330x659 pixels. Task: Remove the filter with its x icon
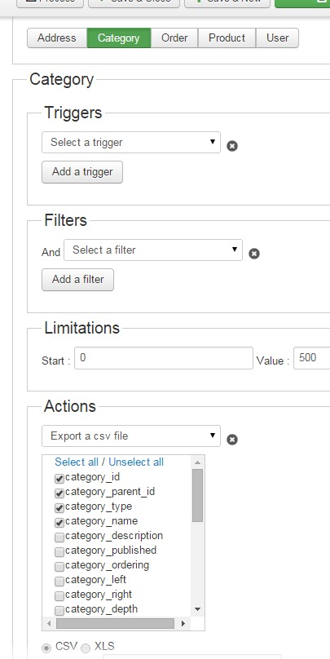(x=254, y=254)
